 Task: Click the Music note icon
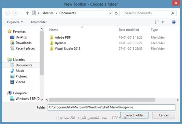tap(12, 71)
